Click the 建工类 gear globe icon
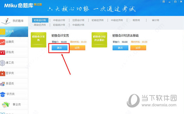Image resolution: width=184 pixels, height=114 pixels. [2, 63]
